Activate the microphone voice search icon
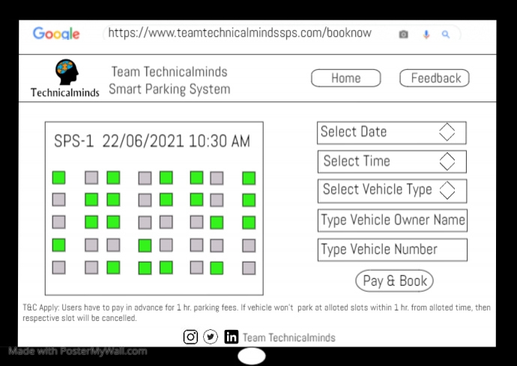This screenshot has height=366, width=517. [426, 34]
